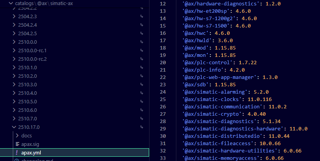
Task: Expand the 2510.4.0 folder chevron
Action: [14, 93]
